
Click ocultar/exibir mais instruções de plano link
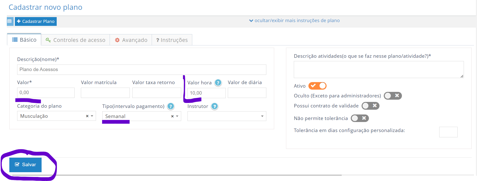pyautogui.click(x=294, y=21)
